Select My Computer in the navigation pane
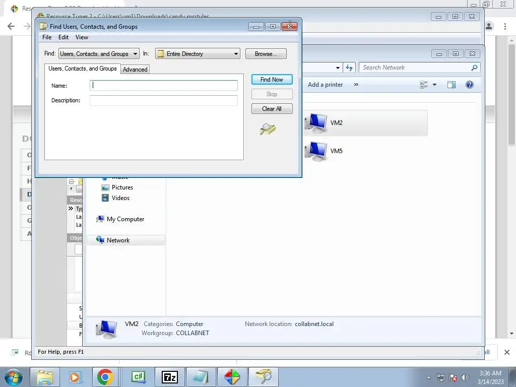The height and width of the screenshot is (387, 516). coord(125,219)
